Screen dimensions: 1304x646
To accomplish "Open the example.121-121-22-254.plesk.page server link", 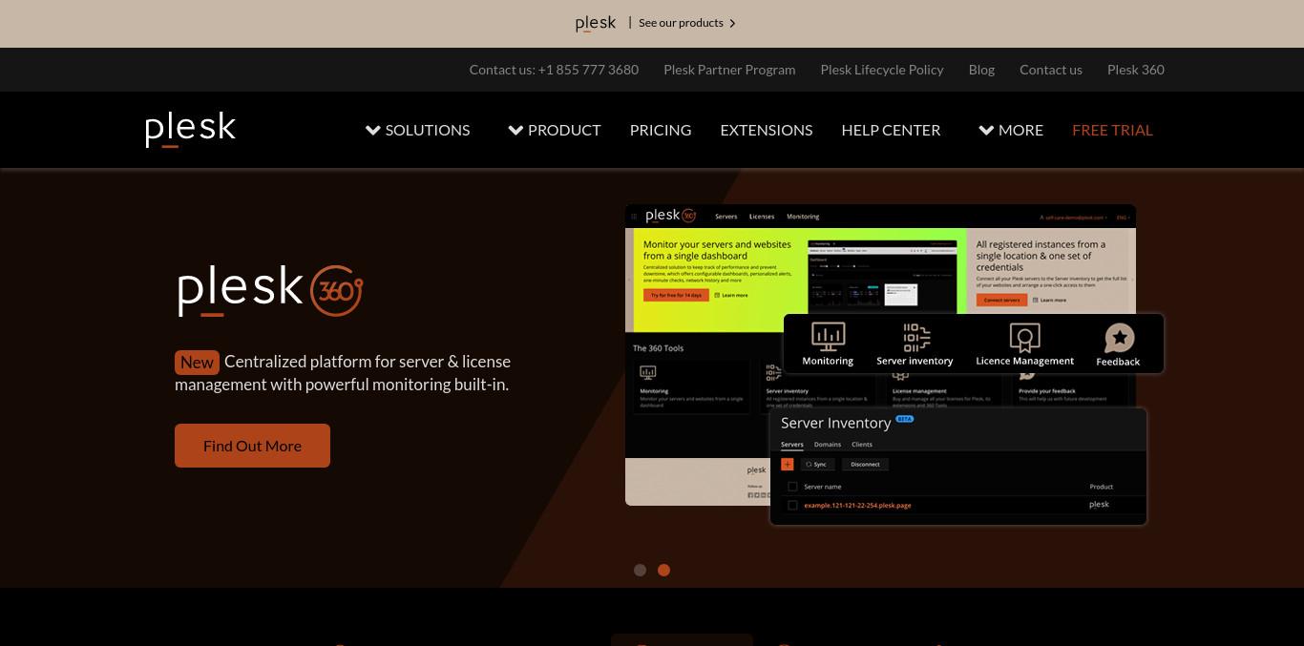I will [857, 505].
